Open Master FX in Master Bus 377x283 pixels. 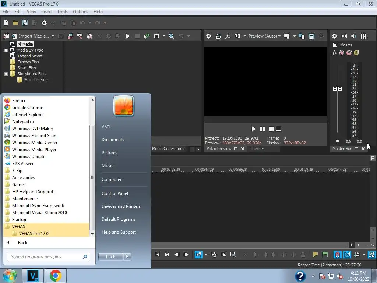pyautogui.click(x=334, y=53)
